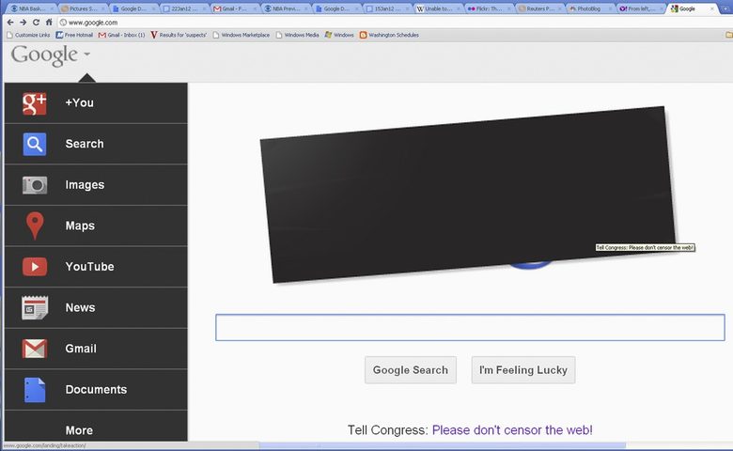The width and height of the screenshot is (733, 451).
Task: Open News via the newspaper icon
Action: pos(35,307)
